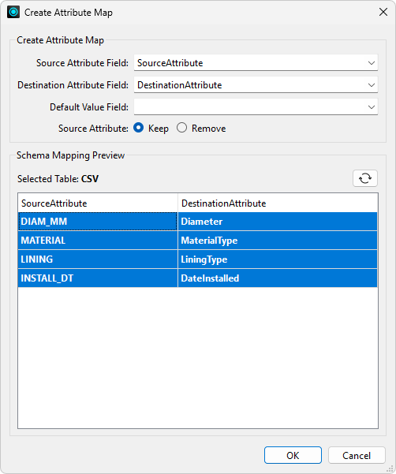Image resolution: width=396 pixels, height=474 pixels.
Task: Click the DateInstalled destination cell
Action: click(x=278, y=278)
